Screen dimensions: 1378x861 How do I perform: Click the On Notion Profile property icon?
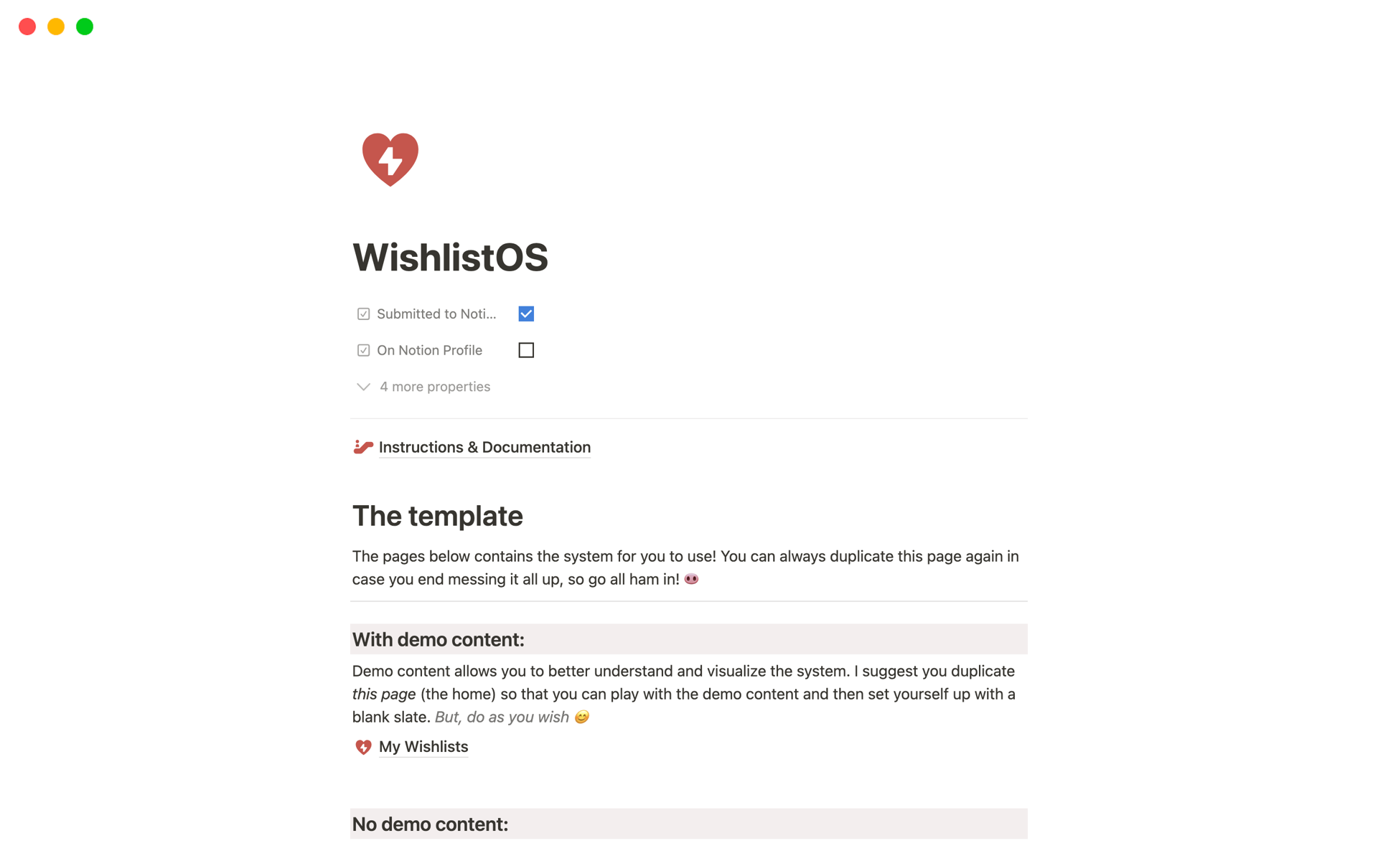[x=362, y=349]
